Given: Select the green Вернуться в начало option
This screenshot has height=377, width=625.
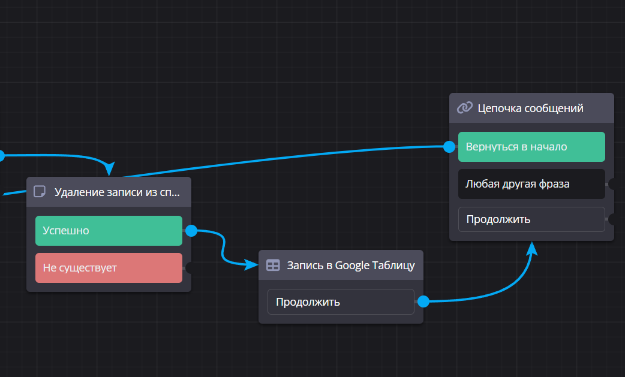Looking at the screenshot, I should 531,147.
